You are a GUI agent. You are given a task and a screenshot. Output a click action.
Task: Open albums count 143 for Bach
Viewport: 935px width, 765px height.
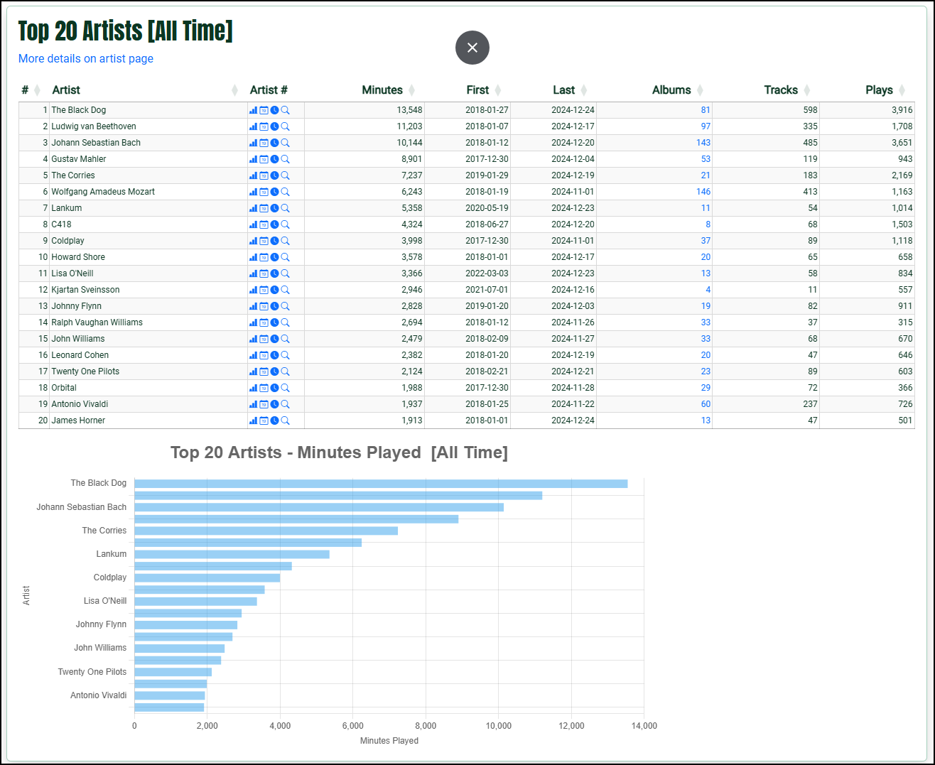pyautogui.click(x=703, y=143)
